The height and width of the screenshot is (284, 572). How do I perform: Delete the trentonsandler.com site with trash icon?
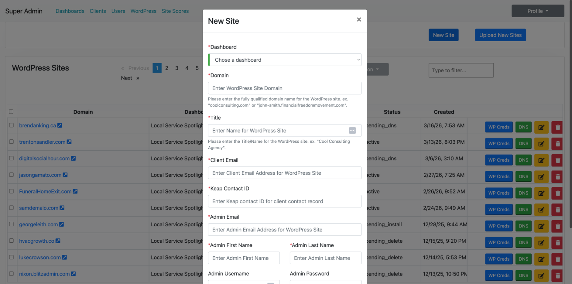(557, 143)
